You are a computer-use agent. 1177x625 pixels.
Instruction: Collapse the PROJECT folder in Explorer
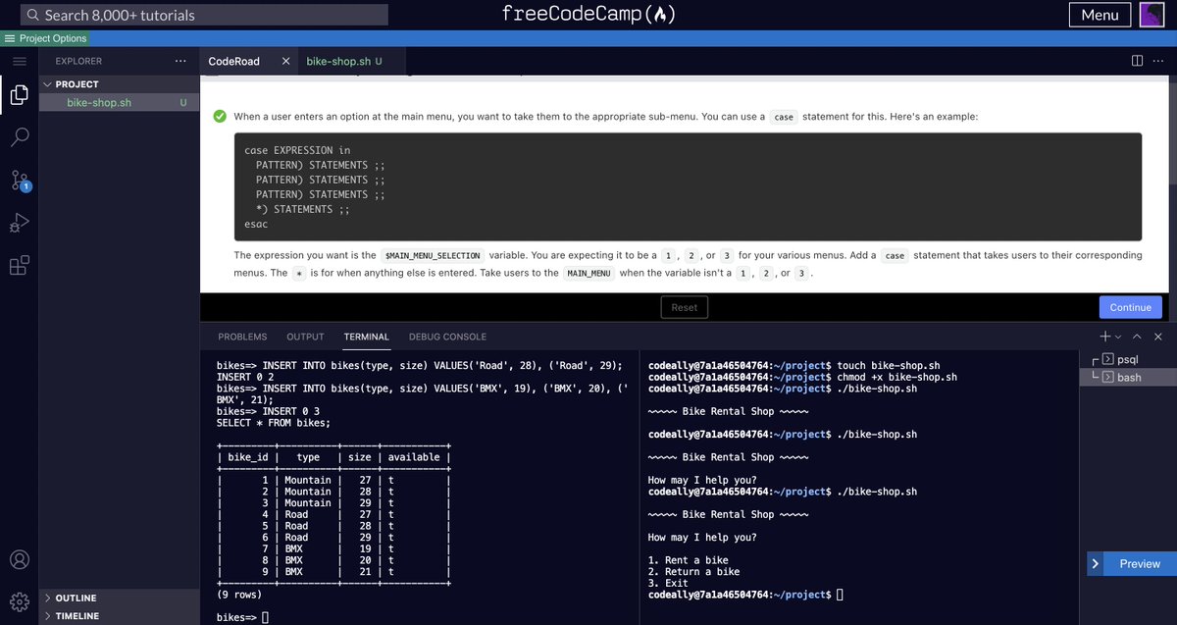[x=46, y=83]
